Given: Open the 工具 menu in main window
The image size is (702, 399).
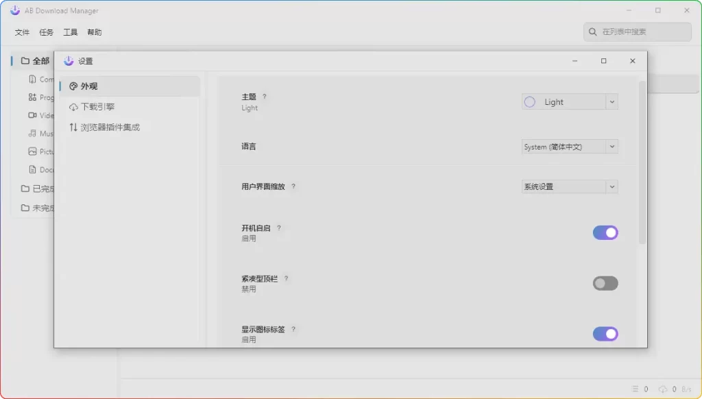Looking at the screenshot, I should 71,32.
